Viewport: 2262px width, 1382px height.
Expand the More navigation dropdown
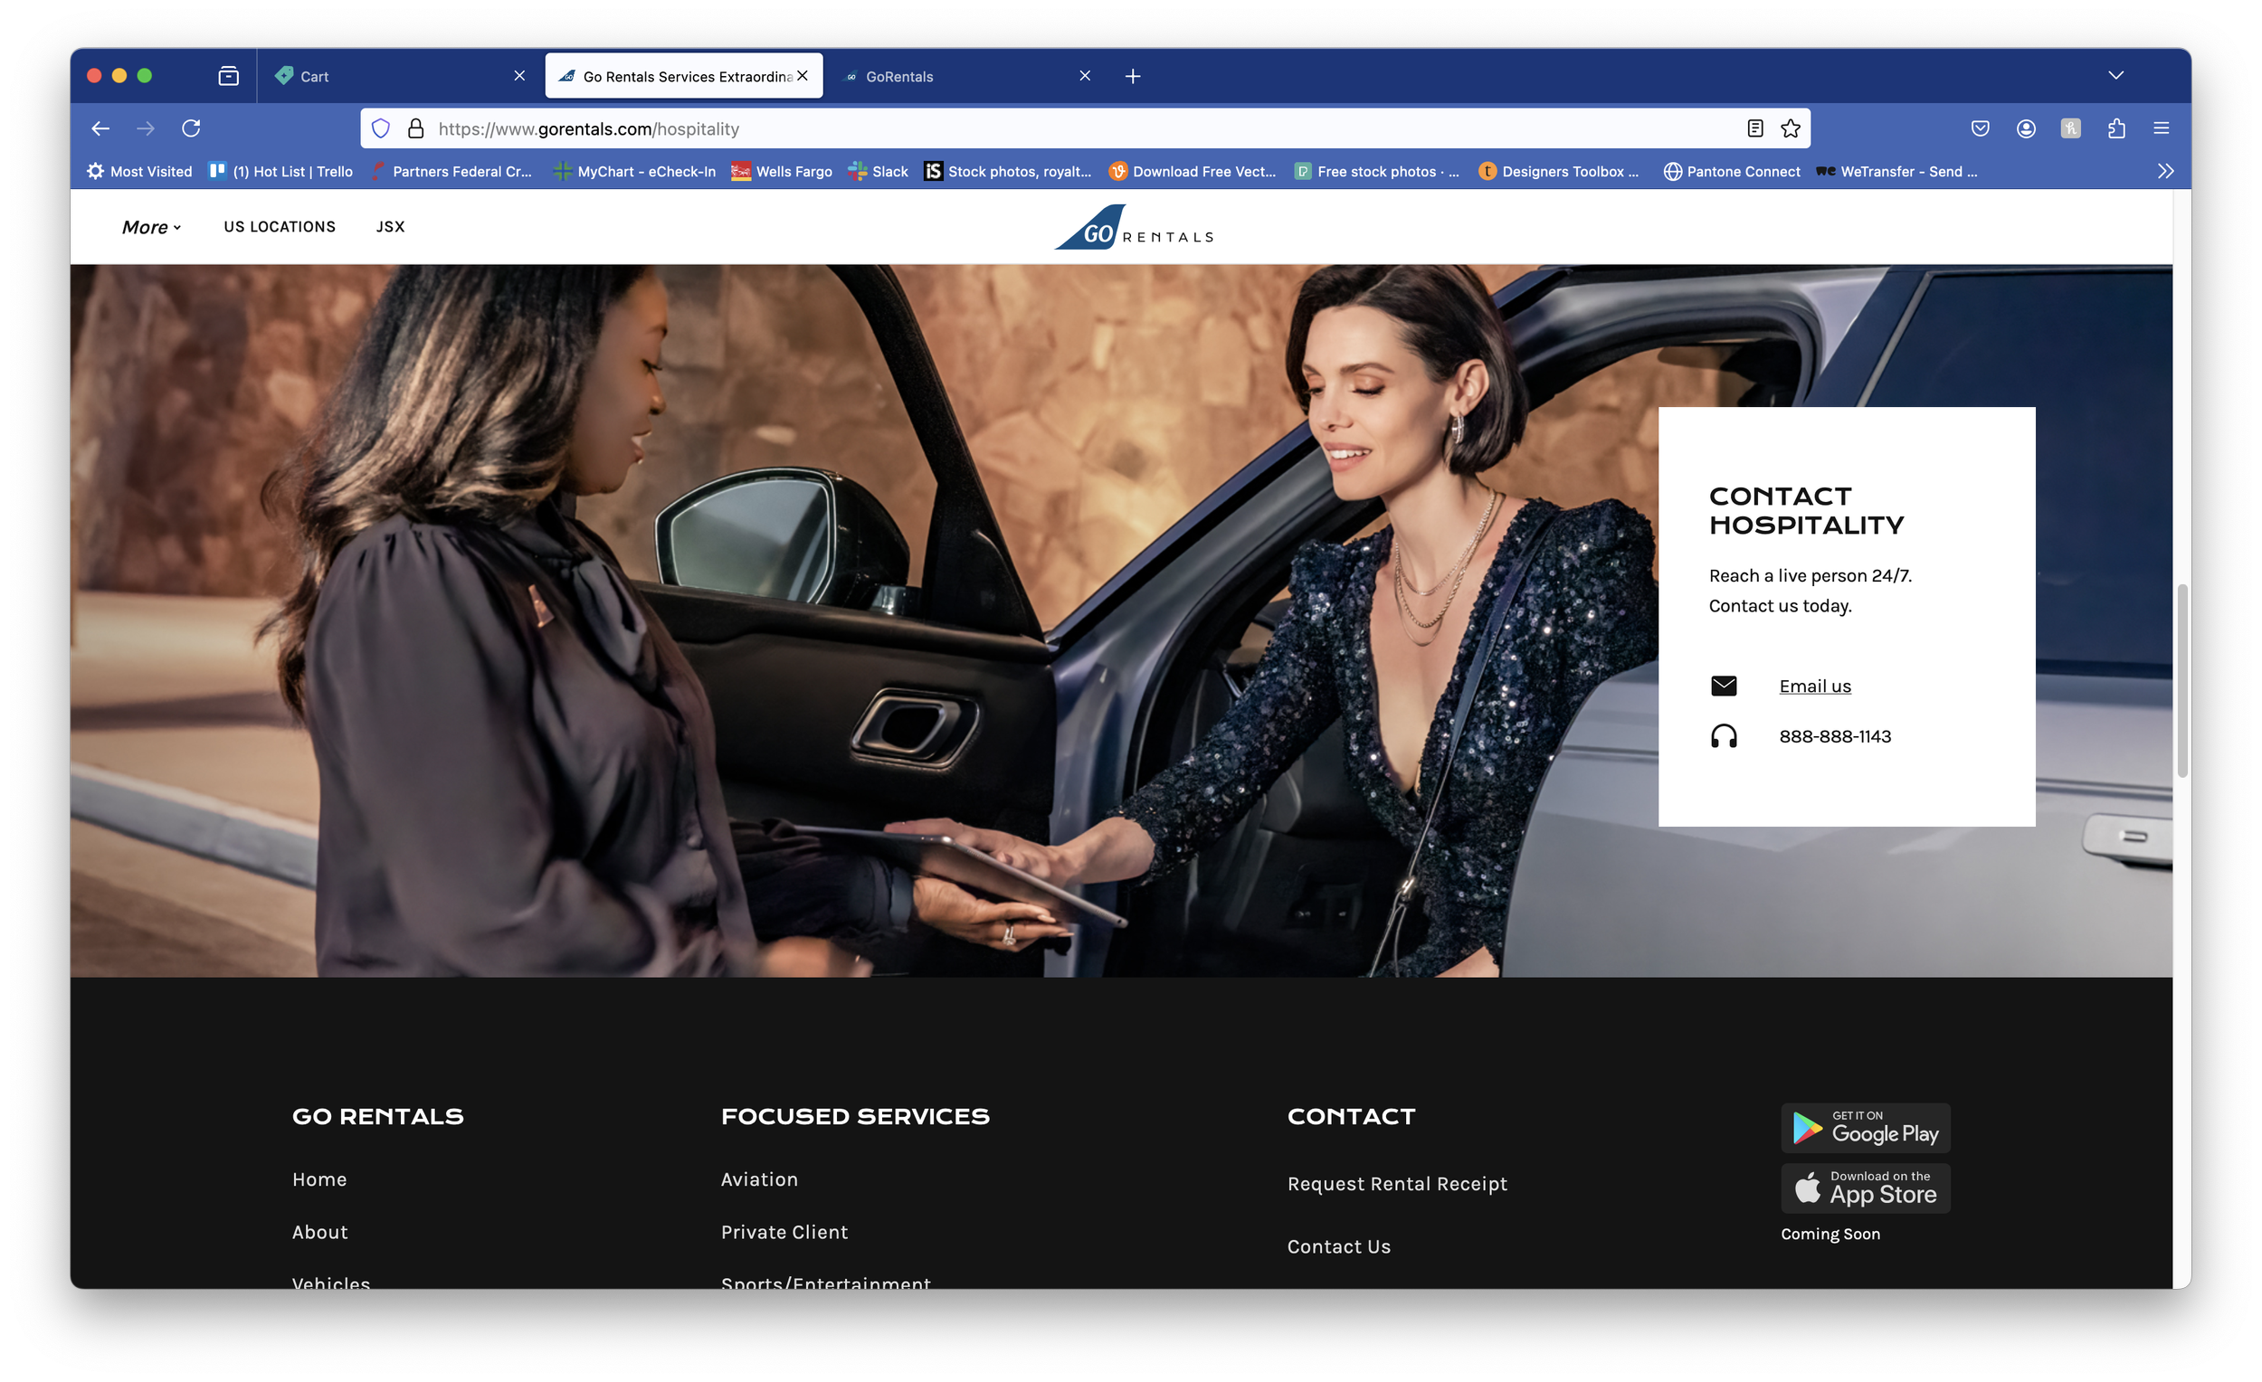[149, 227]
